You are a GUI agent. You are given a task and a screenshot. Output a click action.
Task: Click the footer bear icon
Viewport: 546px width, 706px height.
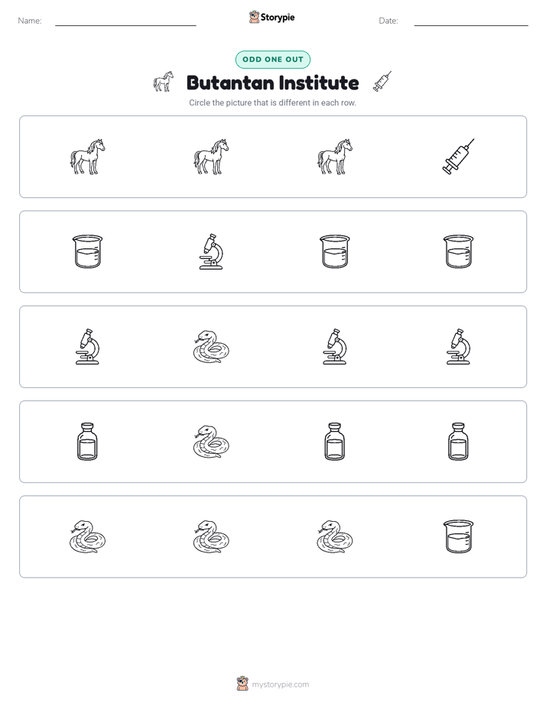point(242,684)
